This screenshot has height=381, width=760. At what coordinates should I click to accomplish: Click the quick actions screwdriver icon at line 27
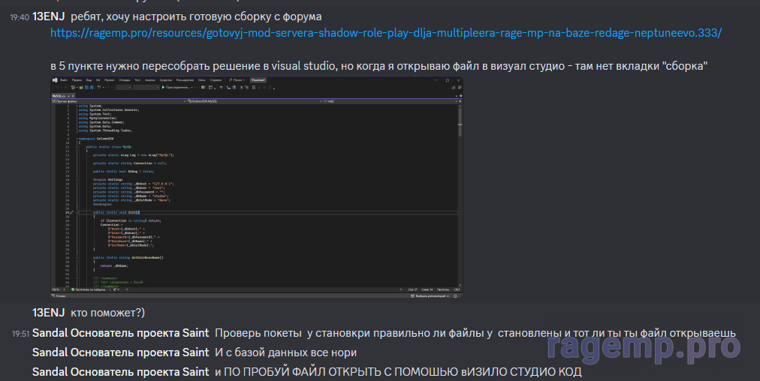tap(70, 214)
